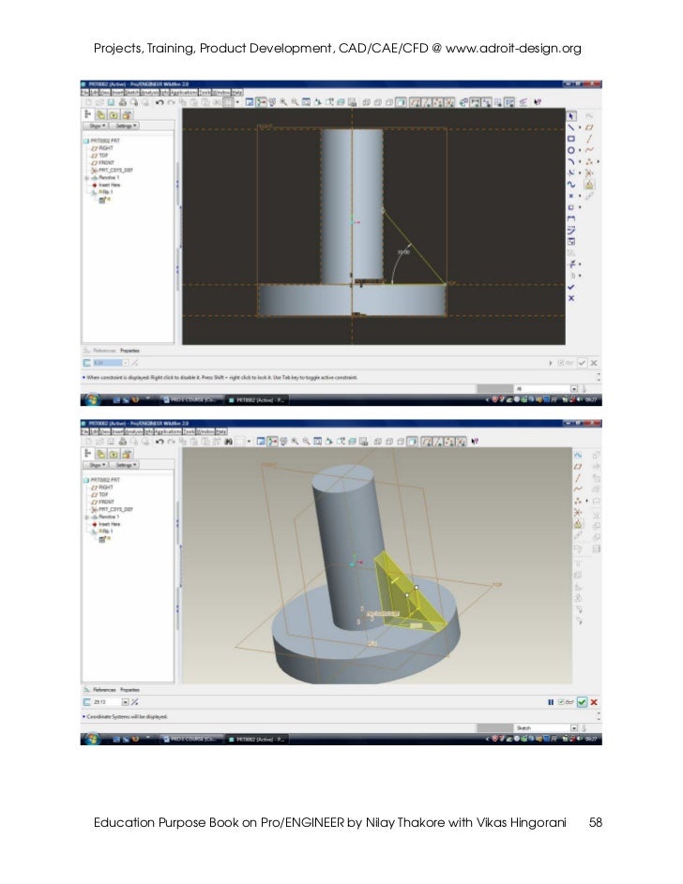This screenshot has width=683, height=884.
Task: Click the flip thickness side icon beside 29.13
Action: pyautogui.click(x=135, y=702)
